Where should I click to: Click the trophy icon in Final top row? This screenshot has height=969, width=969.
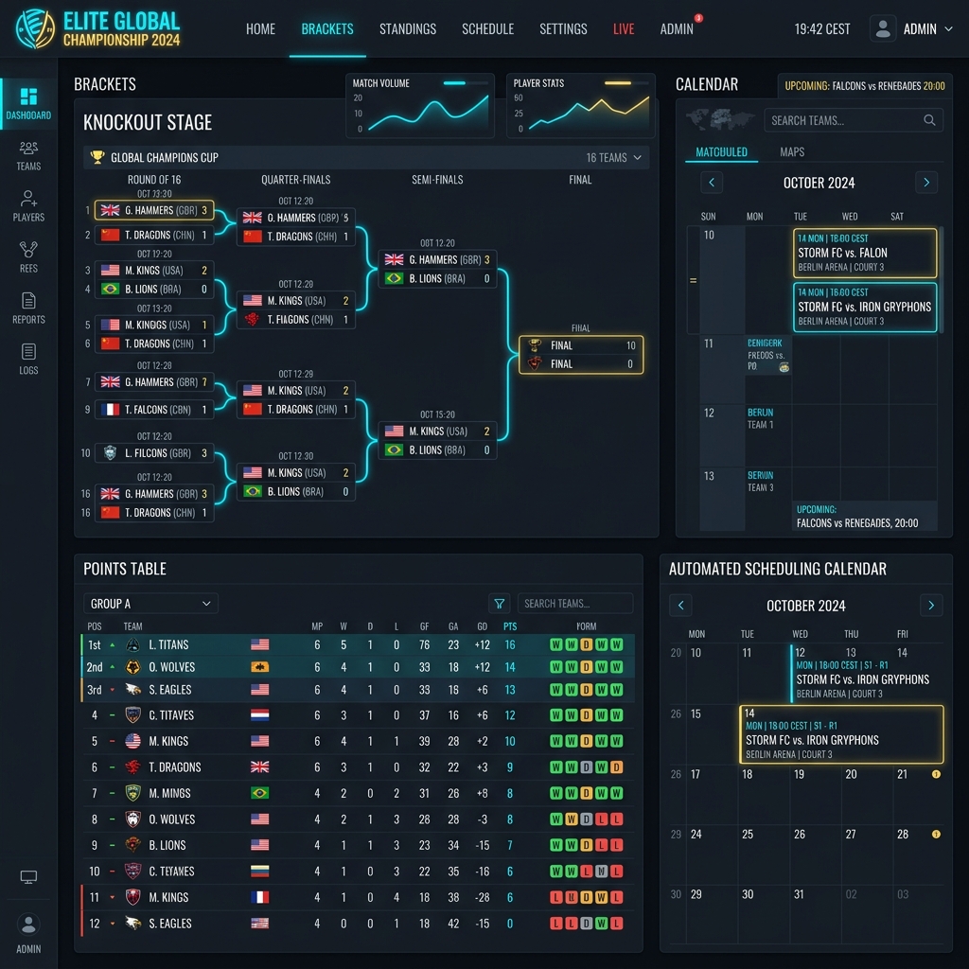pos(535,344)
